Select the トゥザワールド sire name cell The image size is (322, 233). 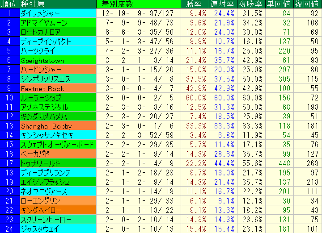click(x=58, y=163)
